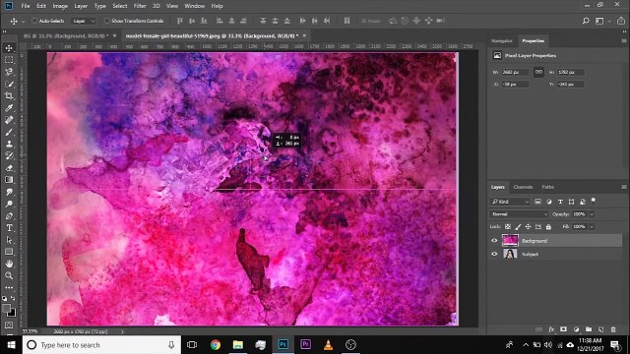Open the Filter menu
630x354 pixels.
[140, 6]
